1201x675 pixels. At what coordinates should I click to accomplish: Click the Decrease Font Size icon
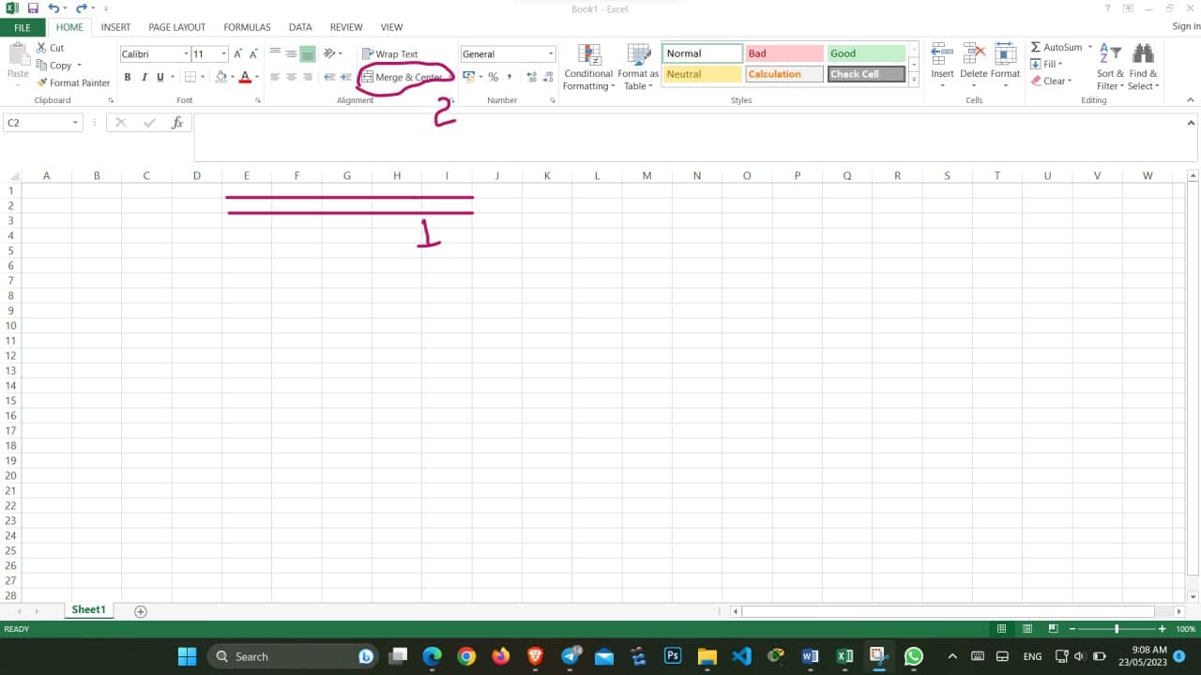[253, 53]
